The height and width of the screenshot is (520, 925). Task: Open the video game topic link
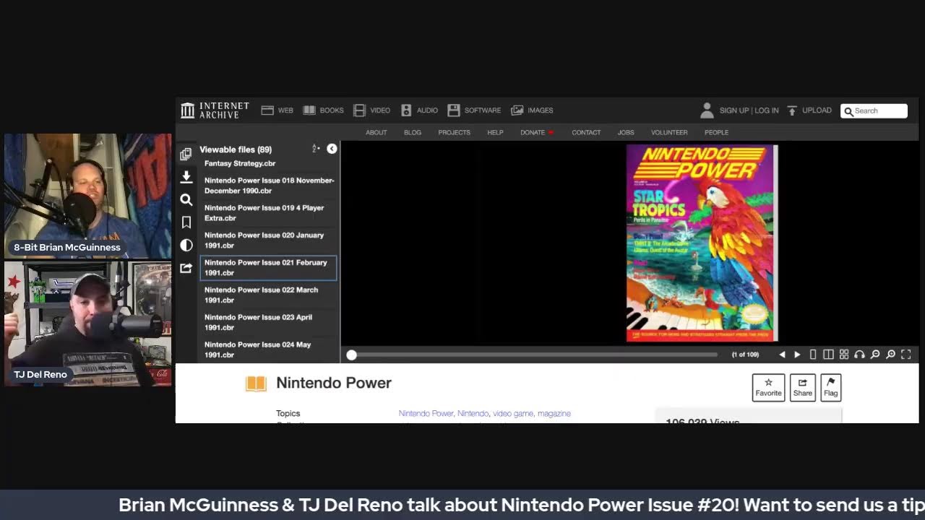(513, 413)
